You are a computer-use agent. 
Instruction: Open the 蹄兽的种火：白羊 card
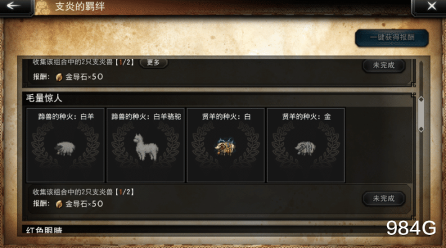(65, 145)
